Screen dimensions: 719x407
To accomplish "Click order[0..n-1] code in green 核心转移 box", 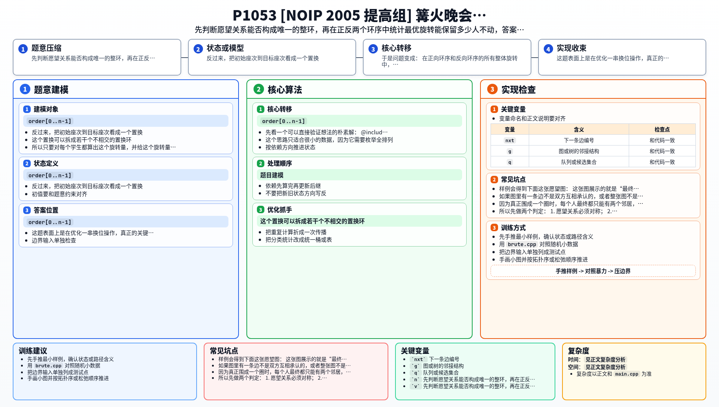I will coord(283,121).
